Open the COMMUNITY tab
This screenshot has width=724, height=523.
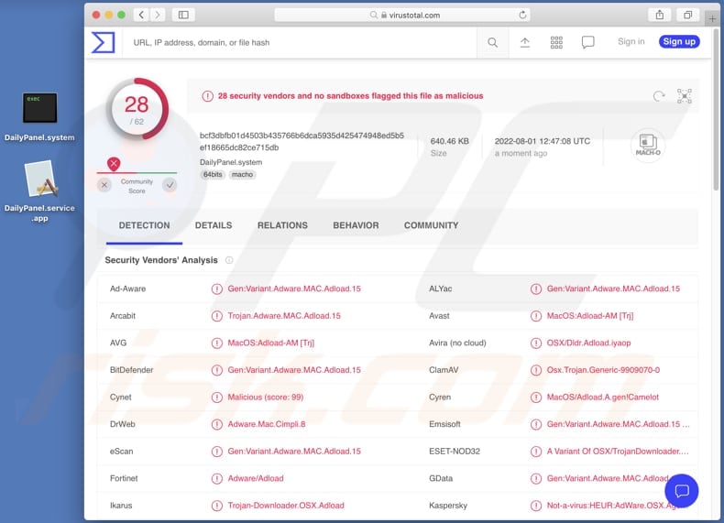pos(432,225)
